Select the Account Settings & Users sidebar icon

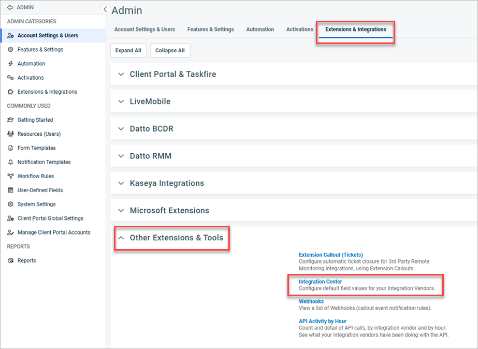point(11,35)
